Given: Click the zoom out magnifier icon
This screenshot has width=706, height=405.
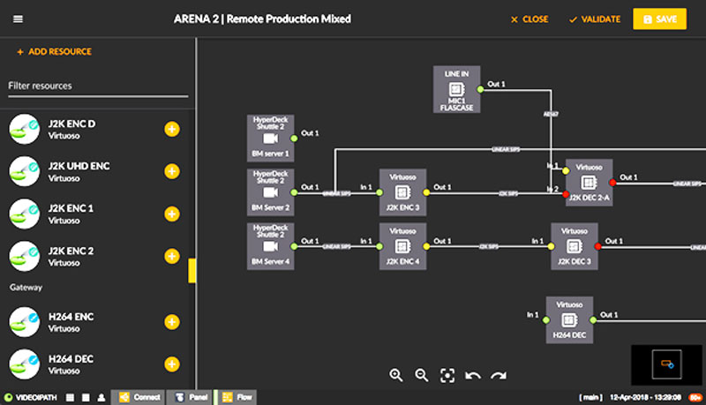Looking at the screenshot, I should pyautogui.click(x=422, y=375).
